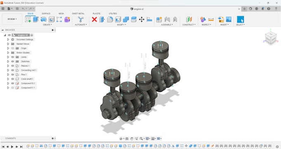Open the ASSEMBLE dropdown menu
281x149 pixels.
pyautogui.click(x=167, y=25)
